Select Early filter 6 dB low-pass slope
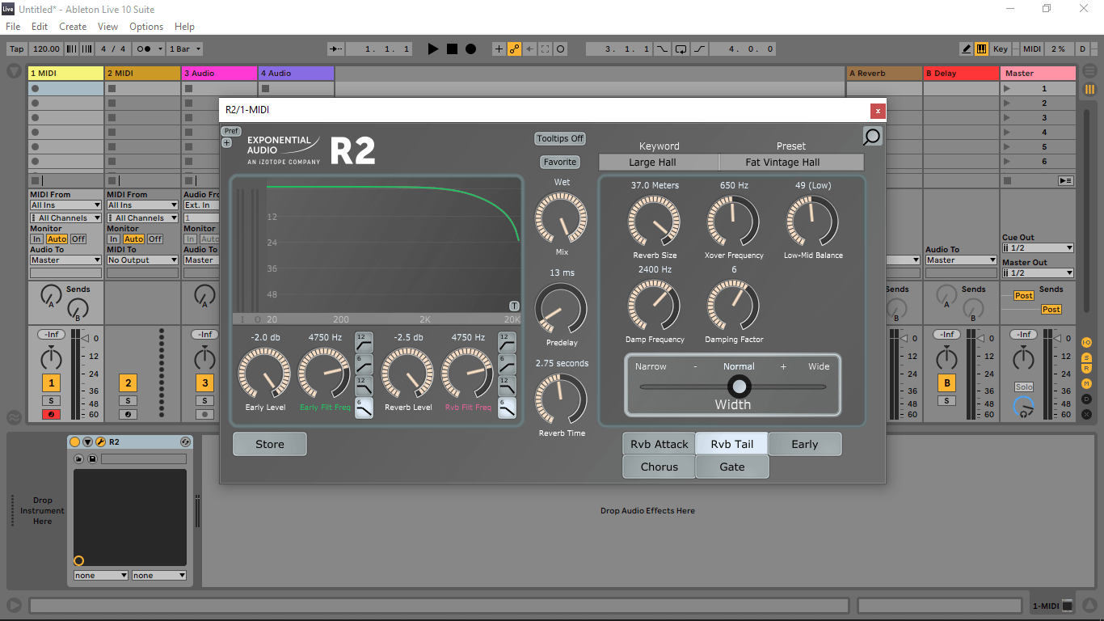Viewport: 1104px width, 621px height. tap(364, 407)
